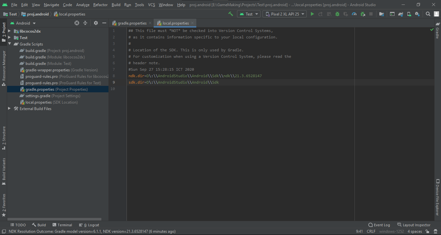Open the SDK Manager icon

[x=417, y=14]
